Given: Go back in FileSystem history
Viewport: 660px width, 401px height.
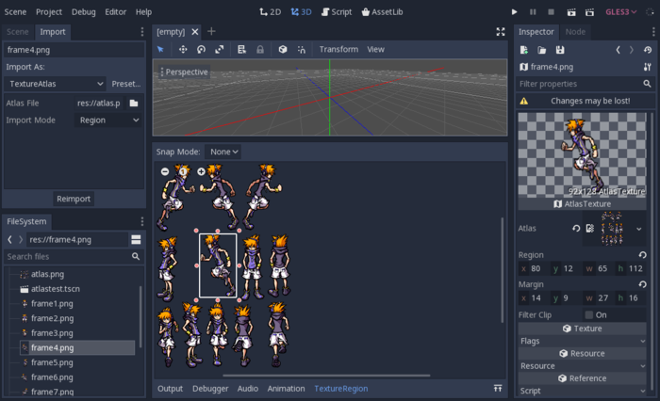Looking at the screenshot, I should coord(9,240).
